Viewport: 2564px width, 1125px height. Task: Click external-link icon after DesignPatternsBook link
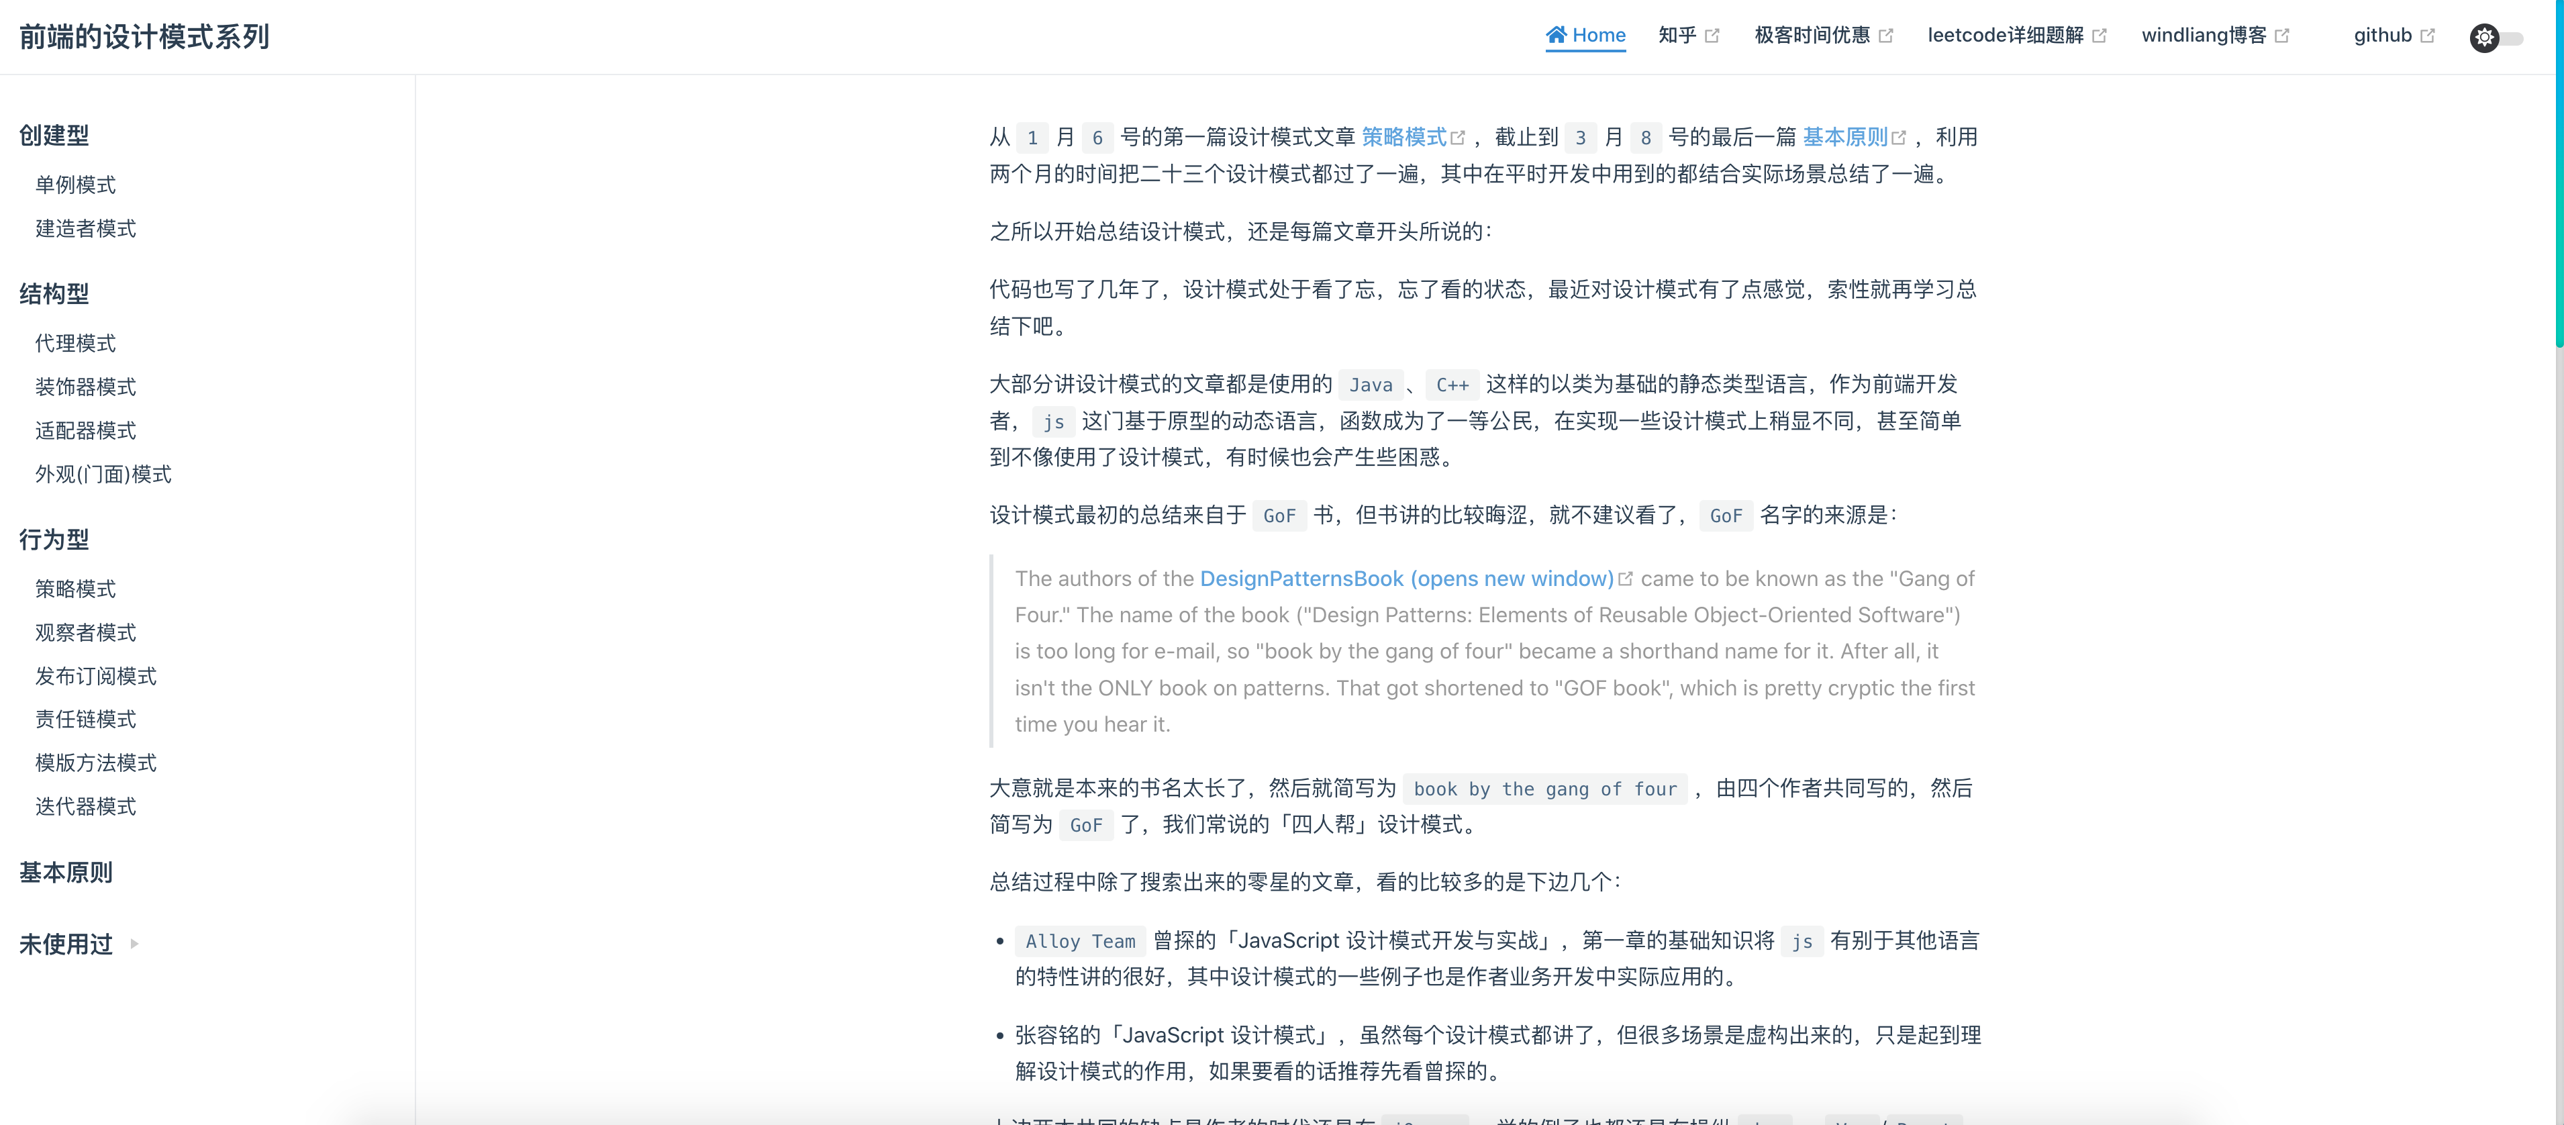click(x=1626, y=579)
